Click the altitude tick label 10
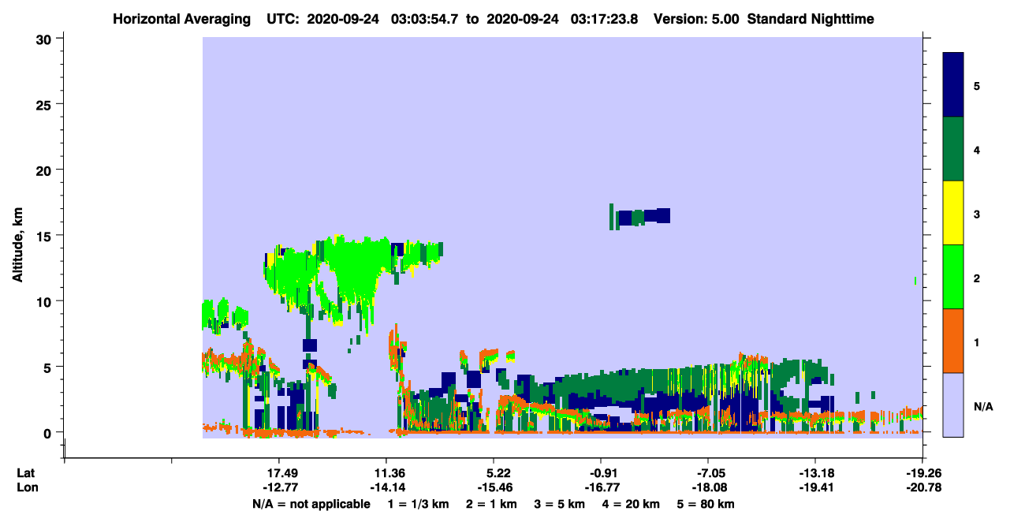Screen dimensions: 1025x526 click(x=46, y=301)
